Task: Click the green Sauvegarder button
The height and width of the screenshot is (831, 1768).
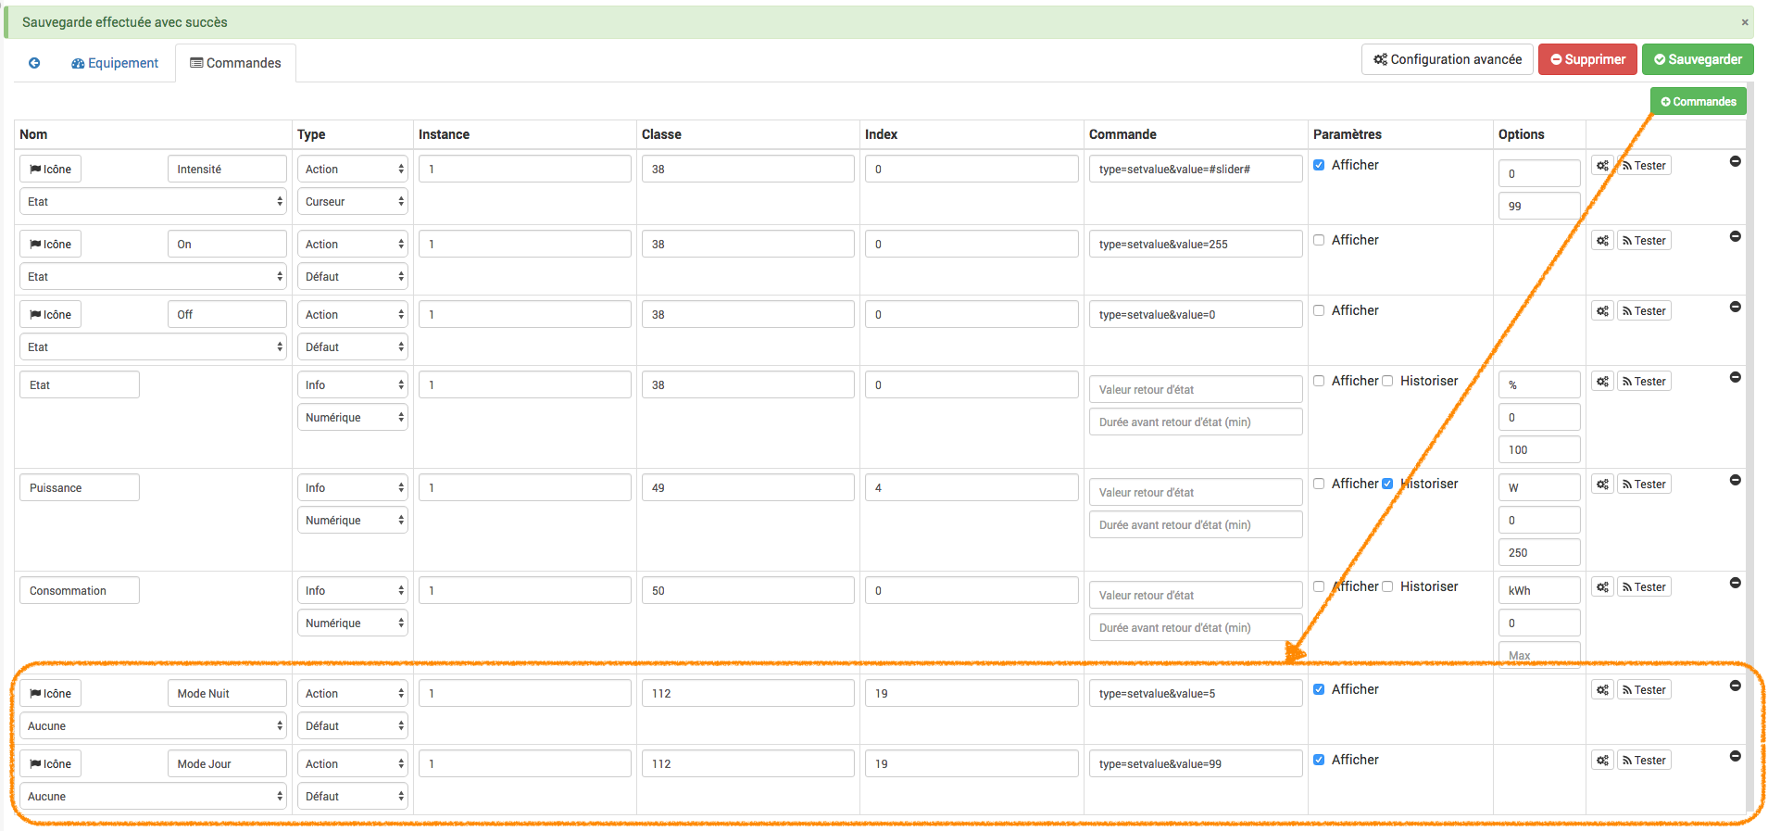Action: point(1697,59)
